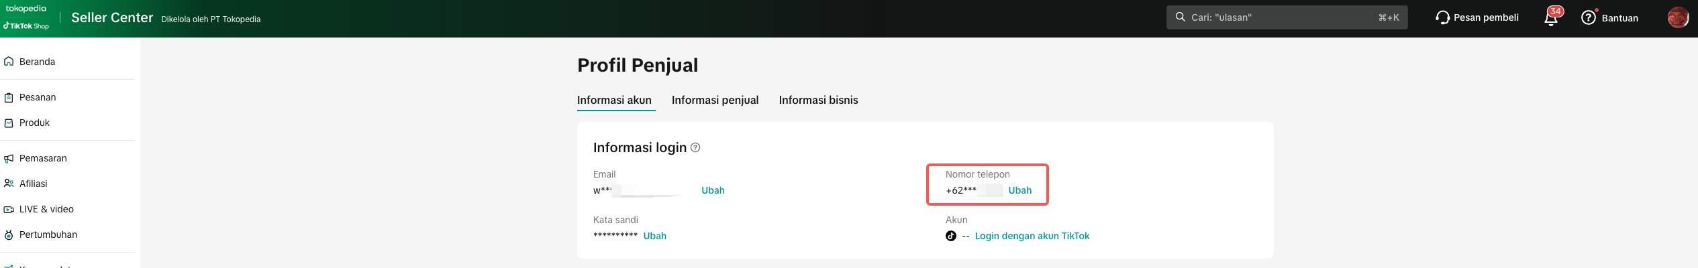The image size is (1698, 268).
Task: Click the Cari search input field
Action: [x=1282, y=17]
